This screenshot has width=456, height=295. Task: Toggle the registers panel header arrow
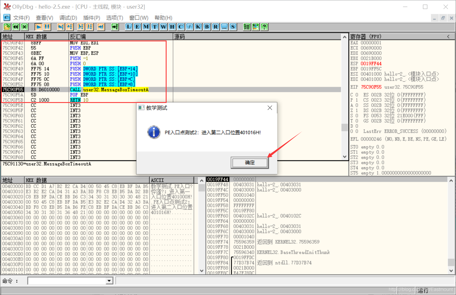click(x=448, y=36)
